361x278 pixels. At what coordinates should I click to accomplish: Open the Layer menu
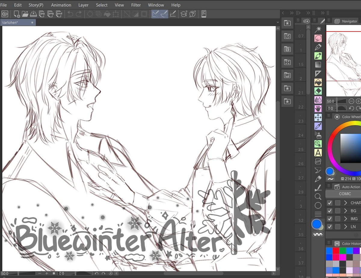[83, 5]
